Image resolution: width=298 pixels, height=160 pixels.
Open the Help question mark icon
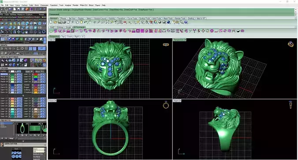point(186,22)
